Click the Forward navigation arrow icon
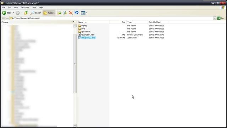Screen dimensions: 227x128 17,13
